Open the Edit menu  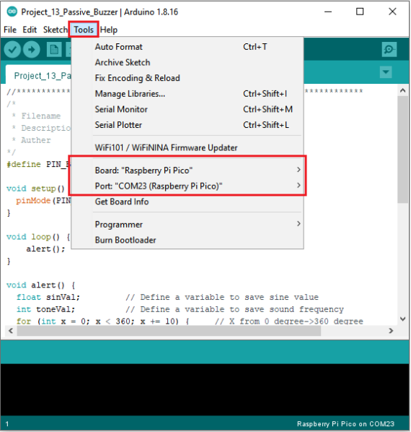click(x=30, y=30)
